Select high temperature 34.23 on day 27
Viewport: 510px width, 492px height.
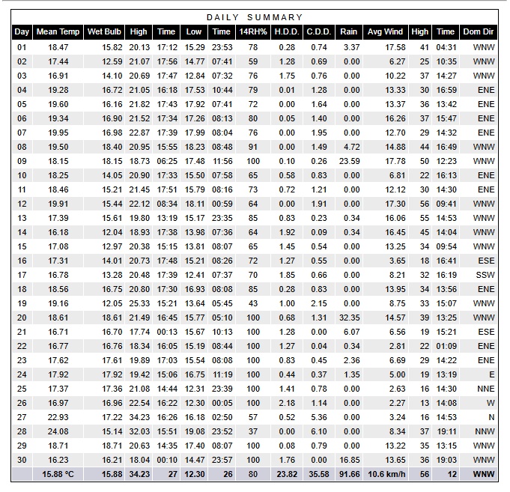(139, 417)
